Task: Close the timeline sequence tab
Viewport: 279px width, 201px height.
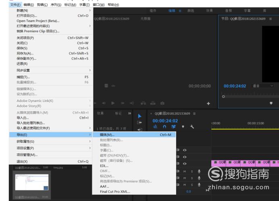Action: tap(151, 113)
